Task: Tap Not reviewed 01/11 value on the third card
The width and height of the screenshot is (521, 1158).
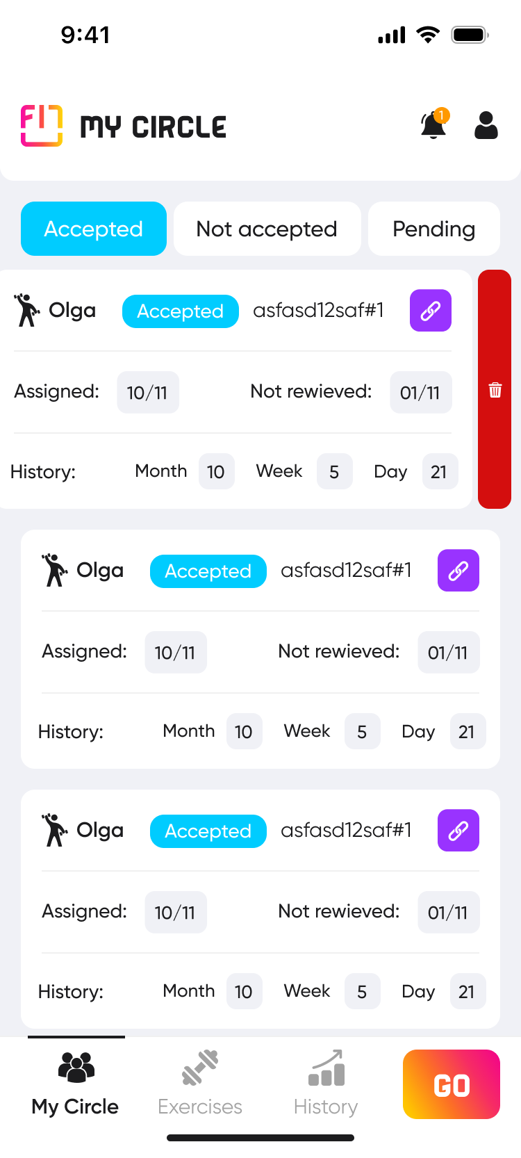Action: pos(448,913)
